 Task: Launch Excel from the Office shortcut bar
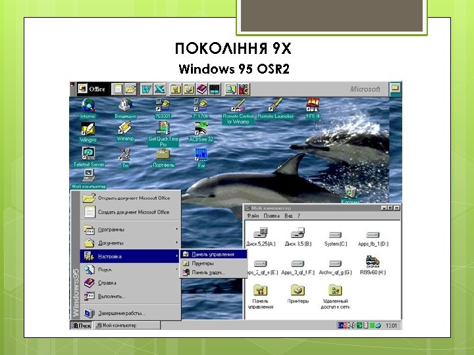(x=159, y=89)
